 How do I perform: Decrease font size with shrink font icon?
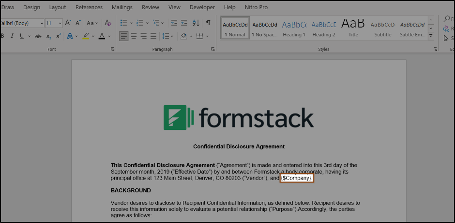click(x=78, y=23)
